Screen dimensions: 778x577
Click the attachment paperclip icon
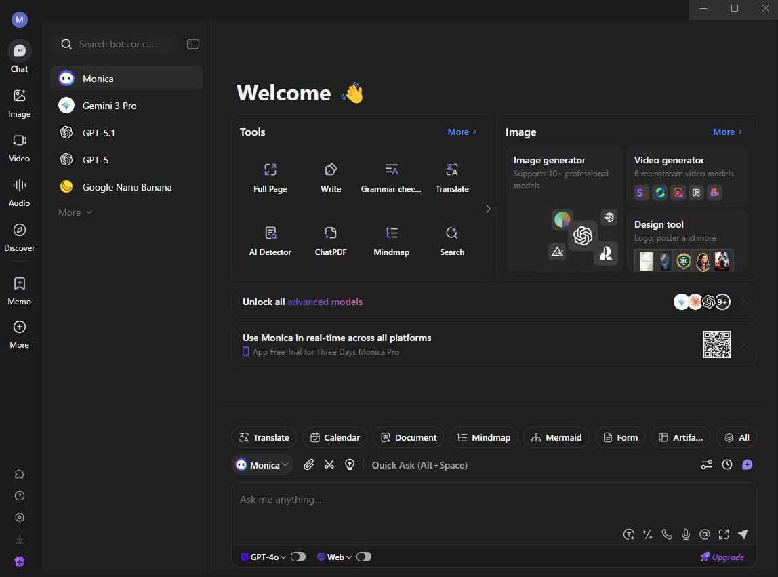pyautogui.click(x=309, y=464)
